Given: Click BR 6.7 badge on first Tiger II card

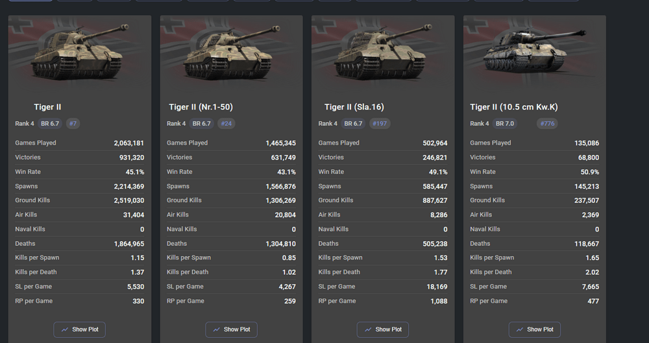Looking at the screenshot, I should [50, 123].
